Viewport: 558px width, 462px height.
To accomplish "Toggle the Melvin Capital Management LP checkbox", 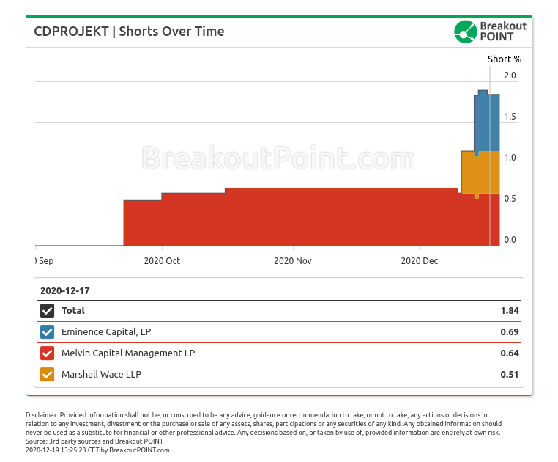I will [x=48, y=353].
